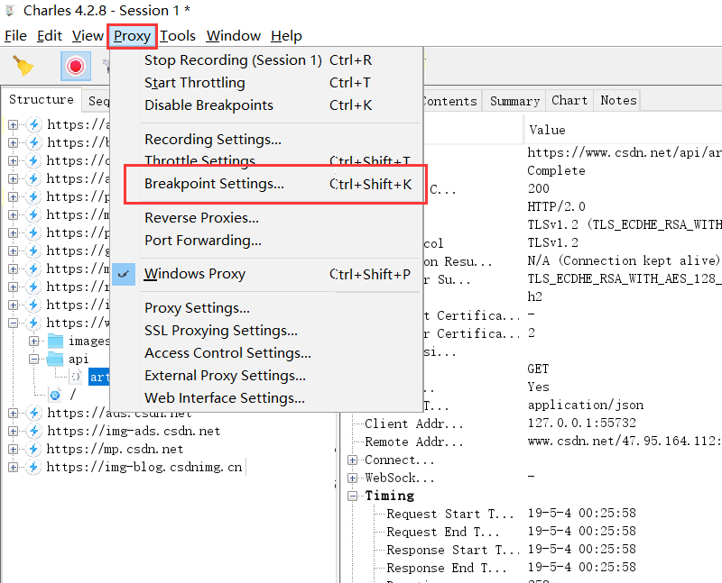
Task: Expand the mp.csdn.net host node
Action: click(x=13, y=450)
